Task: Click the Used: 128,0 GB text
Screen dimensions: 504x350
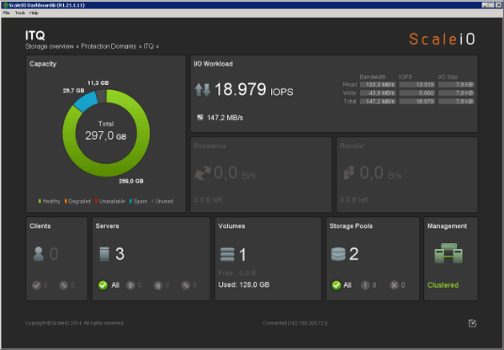Action: (x=244, y=284)
